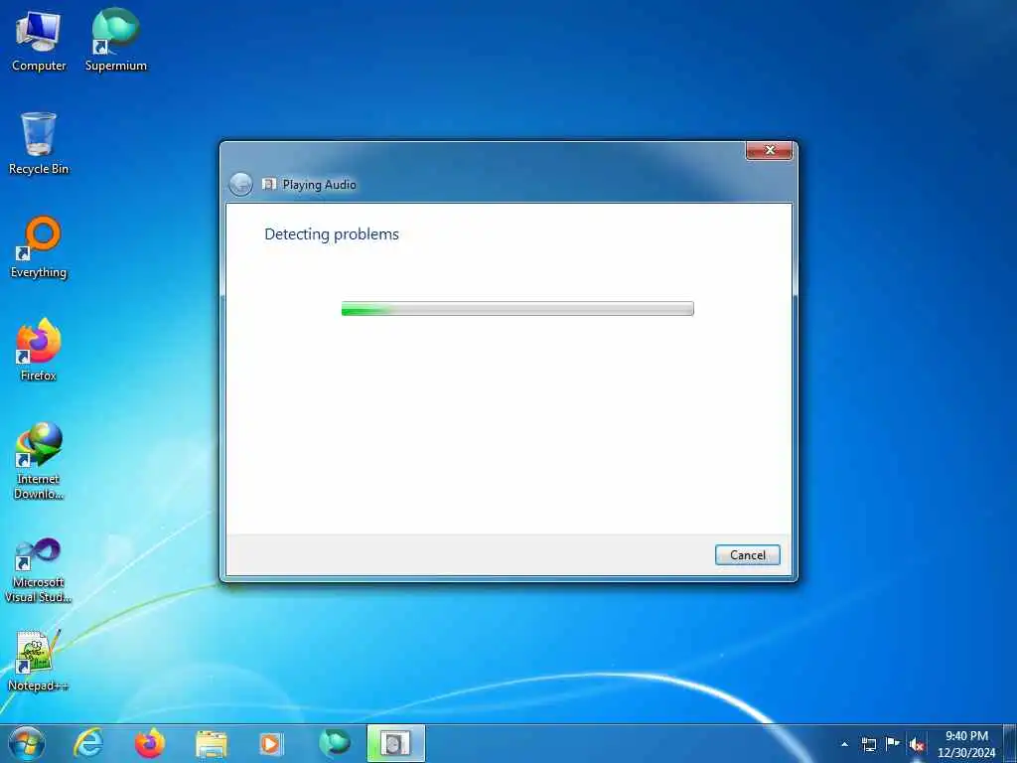Open the Computer desktop icon
Image resolution: width=1017 pixels, height=763 pixels.
click(39, 42)
